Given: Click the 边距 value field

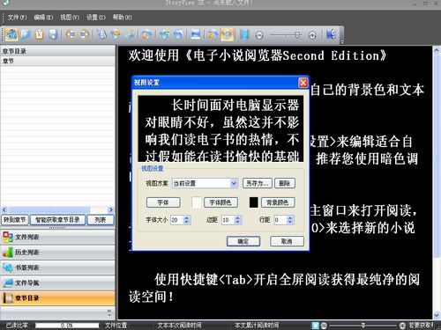Looking at the screenshot, I should tap(228, 220).
